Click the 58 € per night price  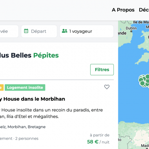(x=98, y=142)
